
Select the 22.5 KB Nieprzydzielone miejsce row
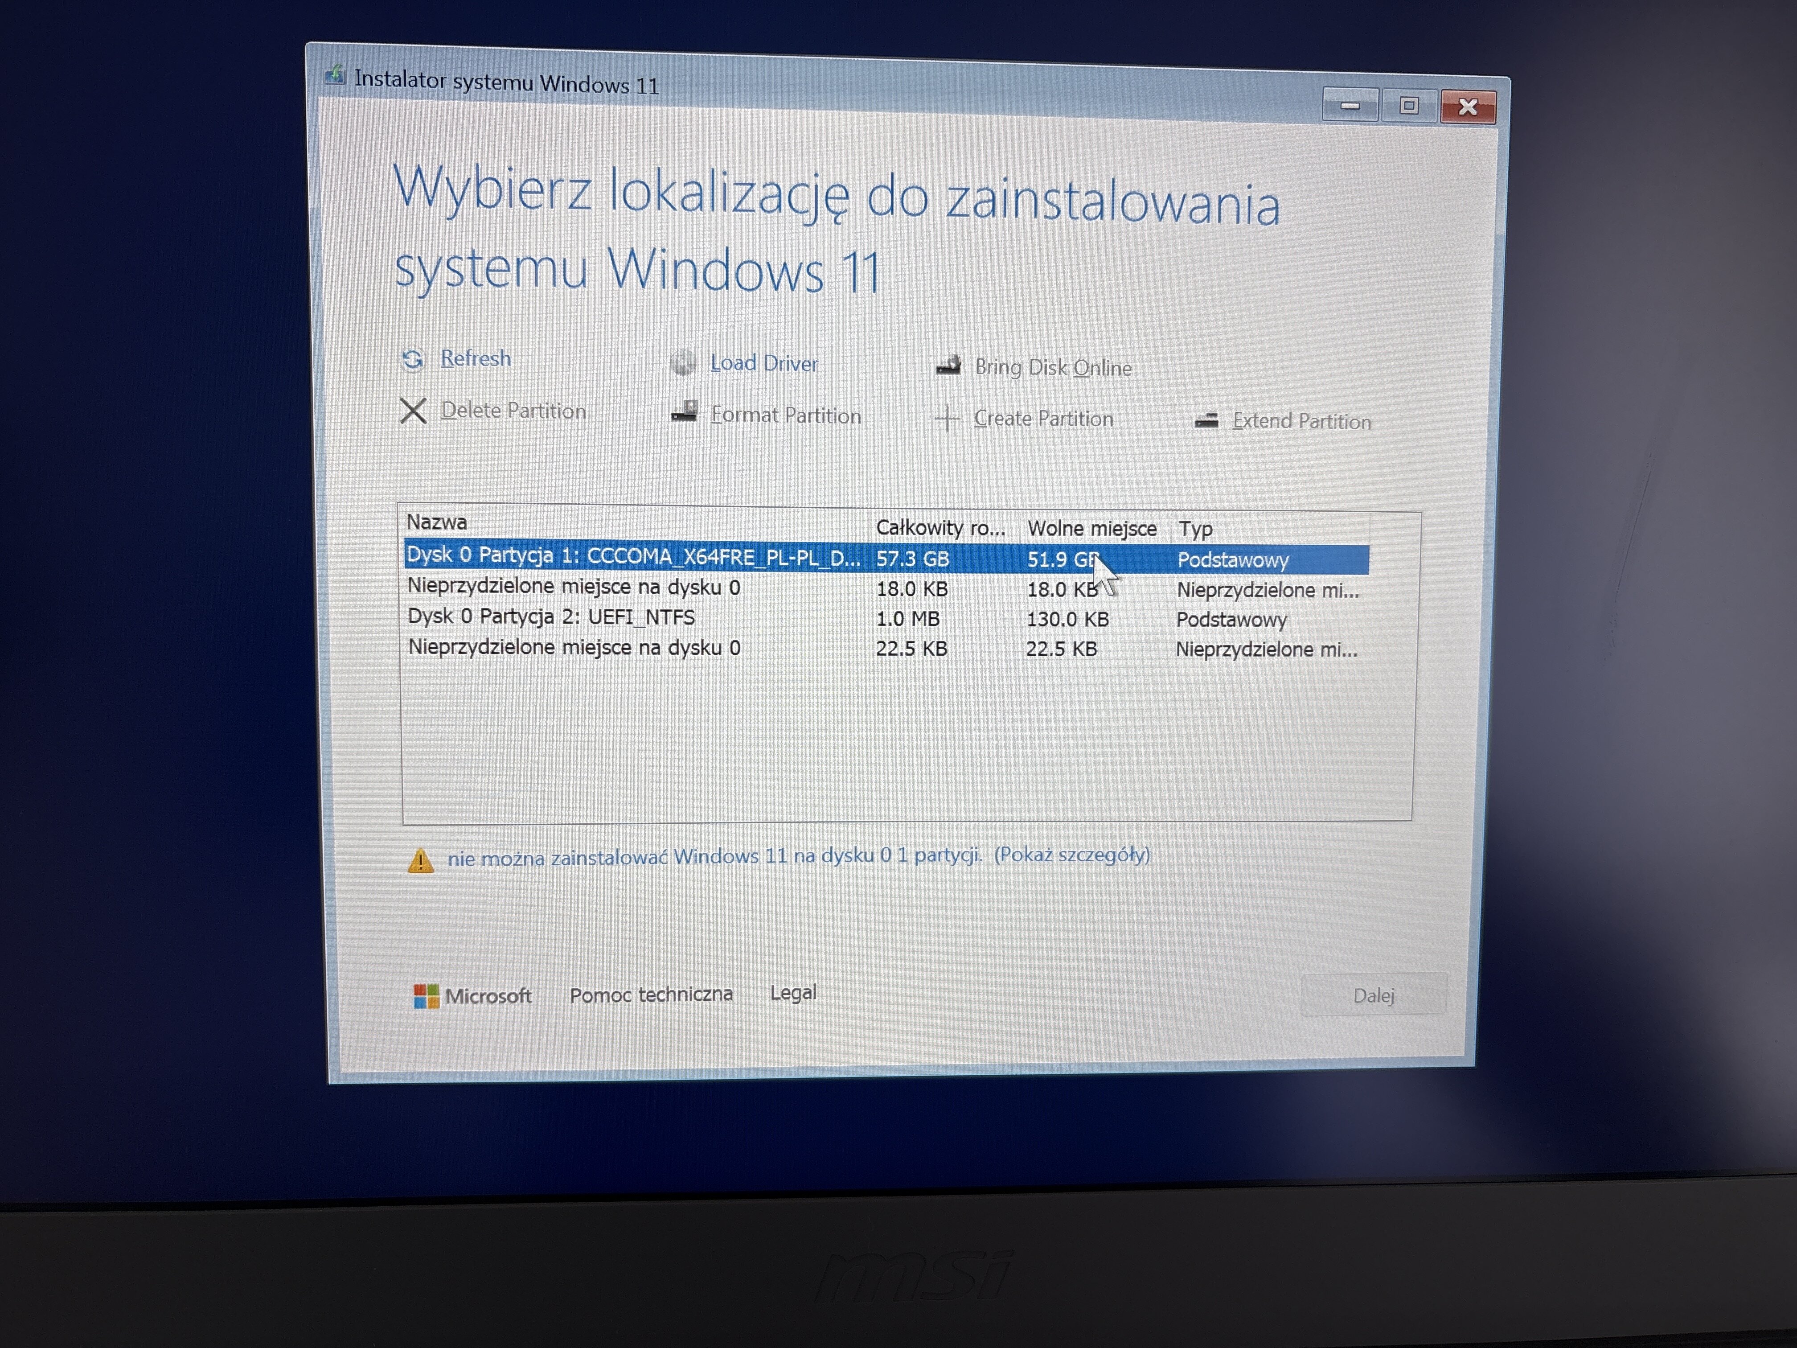point(886,649)
